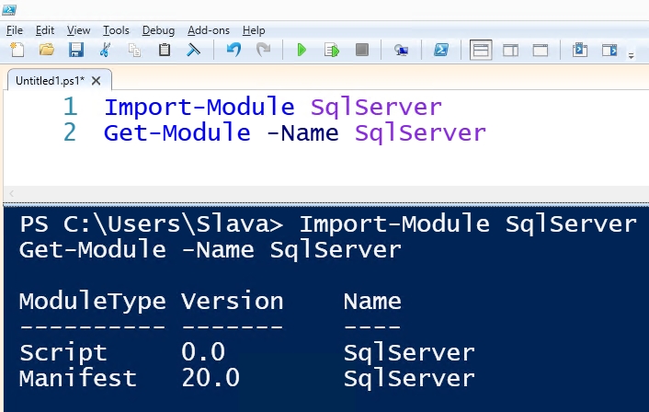Click the New script icon
Screen dimensions: 649x412
[17, 50]
